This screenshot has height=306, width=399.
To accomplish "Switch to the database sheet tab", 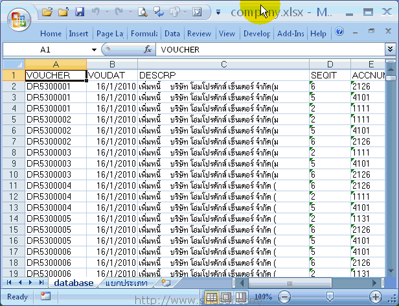I will point(73,283).
